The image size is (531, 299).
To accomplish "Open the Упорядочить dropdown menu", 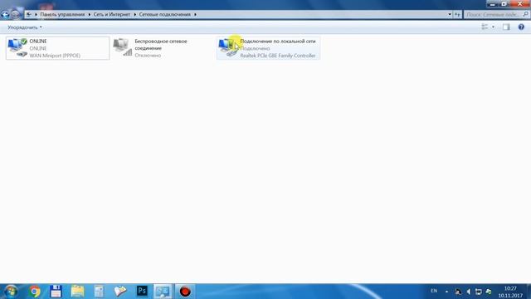I will point(25,27).
